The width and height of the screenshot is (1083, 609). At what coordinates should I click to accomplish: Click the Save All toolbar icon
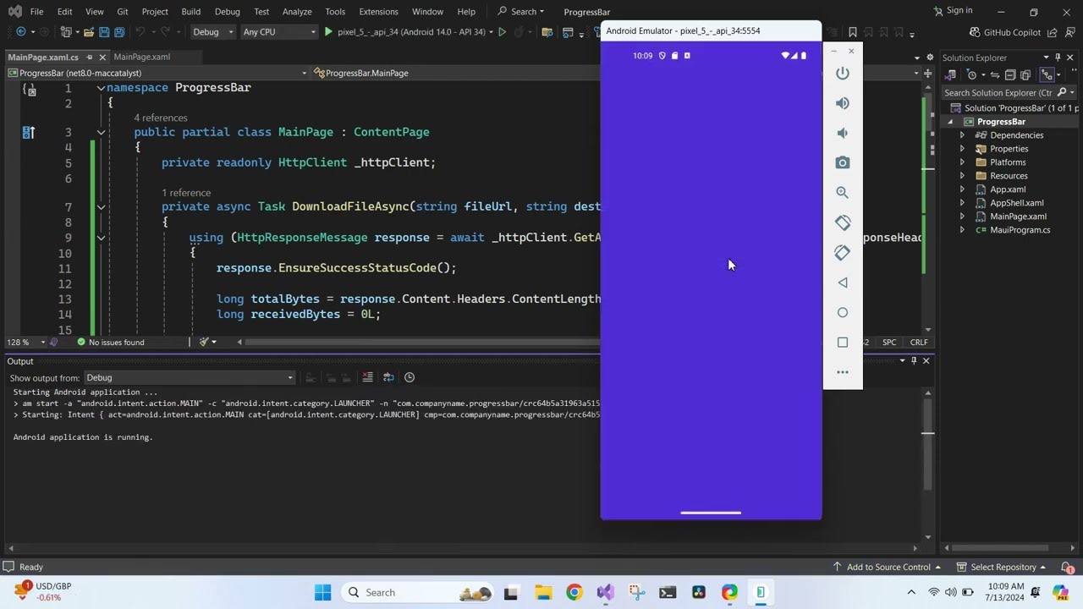118,32
